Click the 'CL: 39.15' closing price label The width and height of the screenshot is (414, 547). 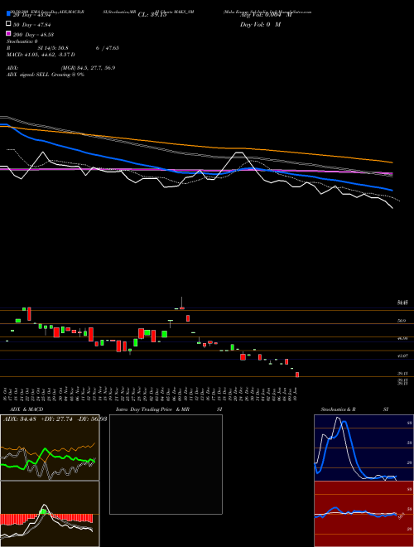pos(152,15)
